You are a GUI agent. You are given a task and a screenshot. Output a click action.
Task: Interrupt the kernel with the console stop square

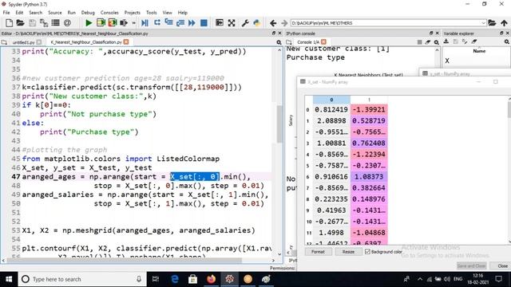(x=419, y=42)
